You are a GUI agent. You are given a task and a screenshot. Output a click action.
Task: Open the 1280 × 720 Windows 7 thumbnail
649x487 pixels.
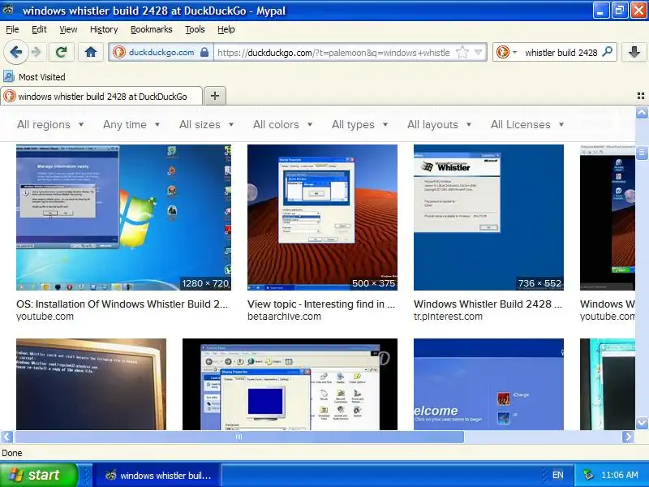124,218
